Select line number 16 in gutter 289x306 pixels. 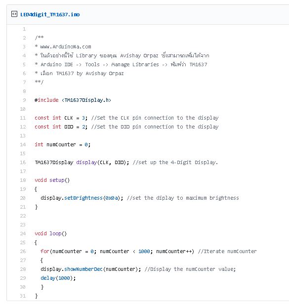point(23,163)
